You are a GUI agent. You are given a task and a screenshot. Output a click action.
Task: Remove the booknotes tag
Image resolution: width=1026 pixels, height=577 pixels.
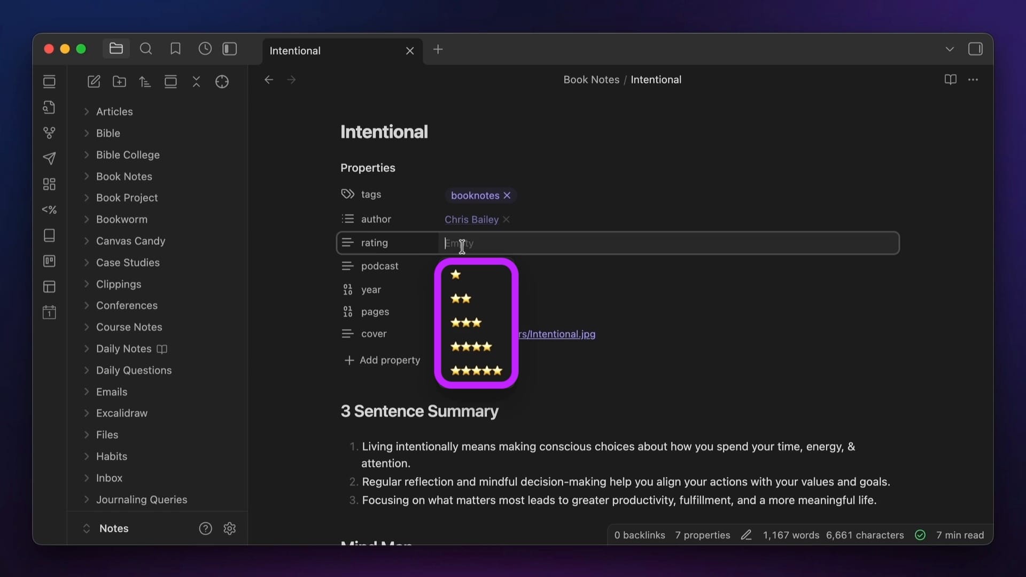coord(507,196)
